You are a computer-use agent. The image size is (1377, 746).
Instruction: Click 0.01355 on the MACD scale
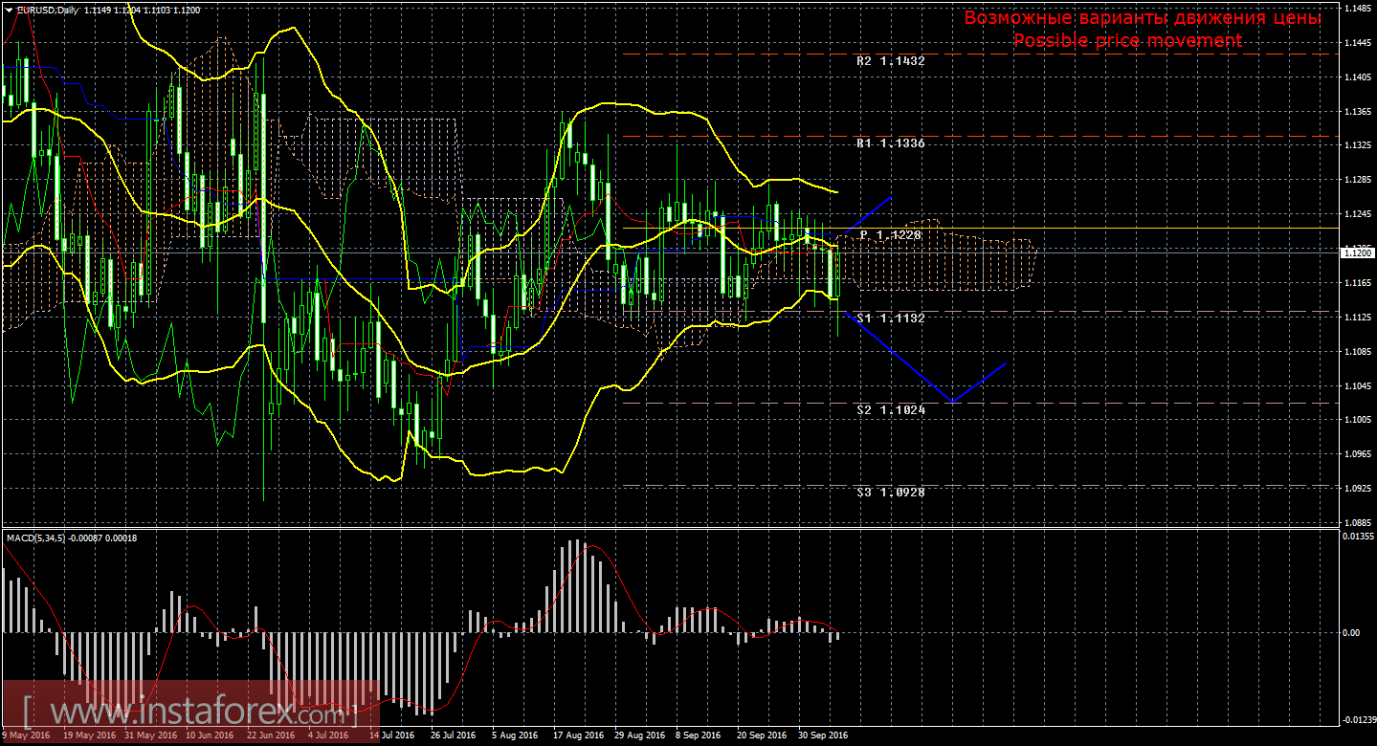point(1359,535)
